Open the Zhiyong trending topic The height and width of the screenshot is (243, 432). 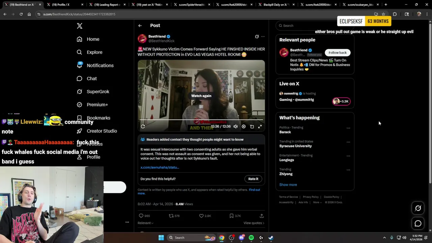tap(286, 174)
